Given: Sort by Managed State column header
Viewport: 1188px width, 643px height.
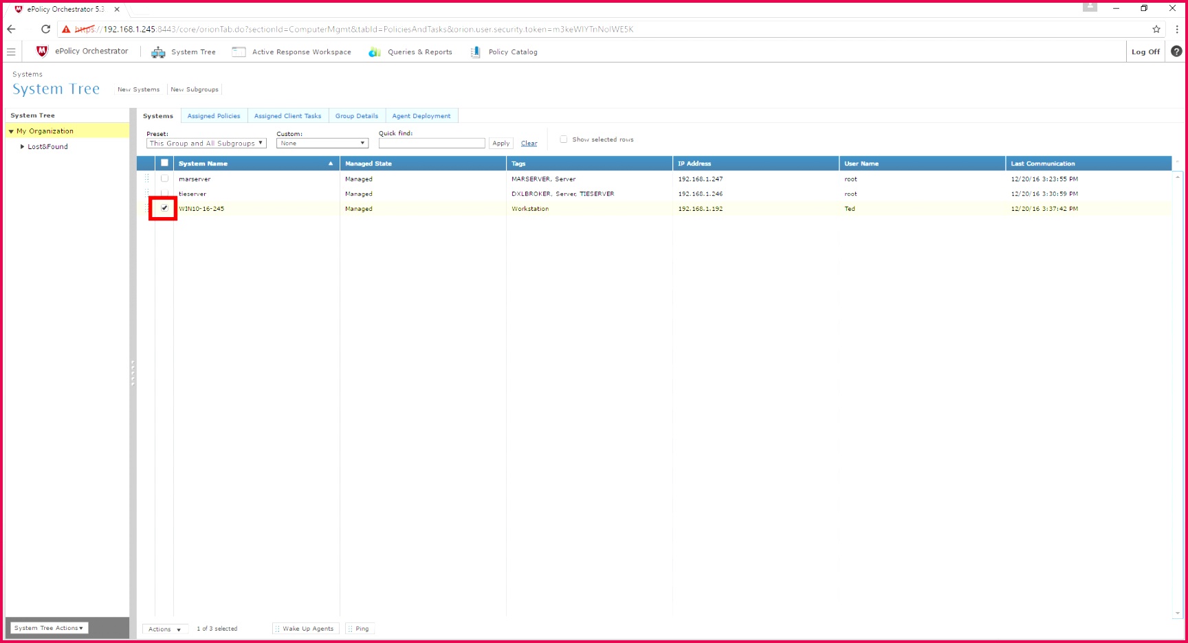Looking at the screenshot, I should click(x=423, y=163).
